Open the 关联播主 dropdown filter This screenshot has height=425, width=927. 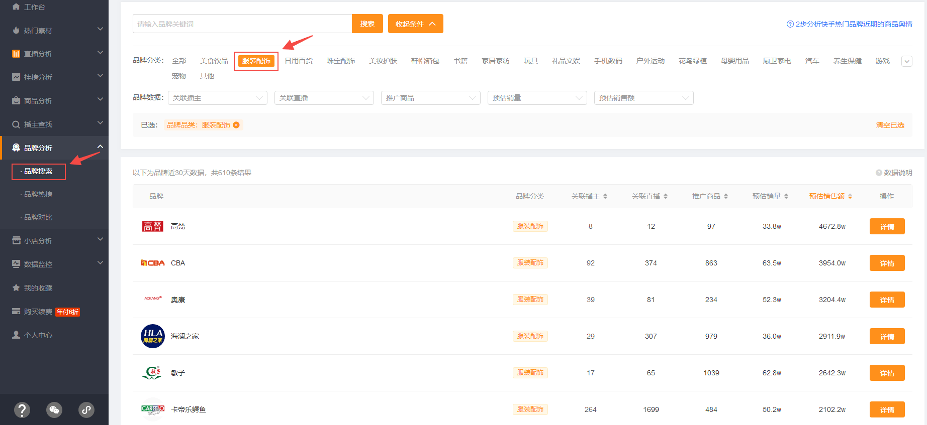(x=217, y=98)
